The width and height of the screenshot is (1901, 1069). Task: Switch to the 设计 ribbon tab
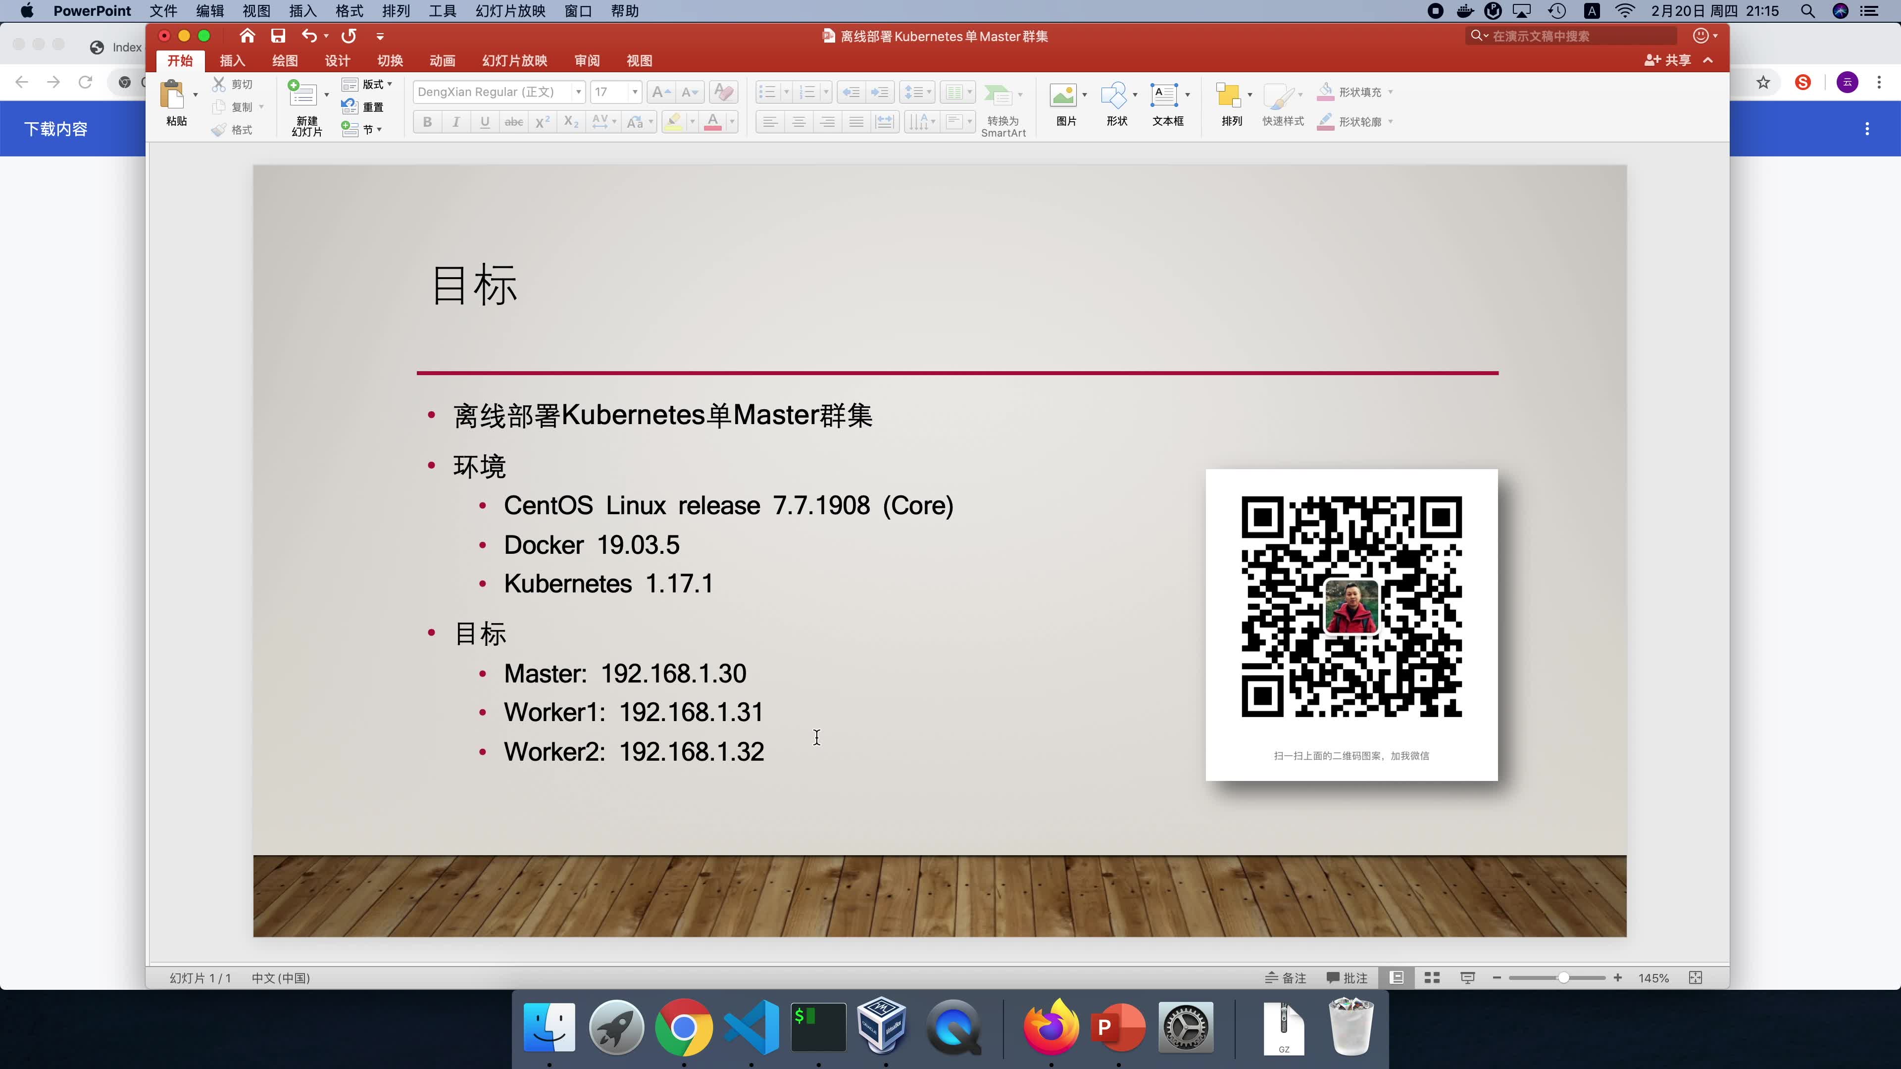[x=337, y=60]
